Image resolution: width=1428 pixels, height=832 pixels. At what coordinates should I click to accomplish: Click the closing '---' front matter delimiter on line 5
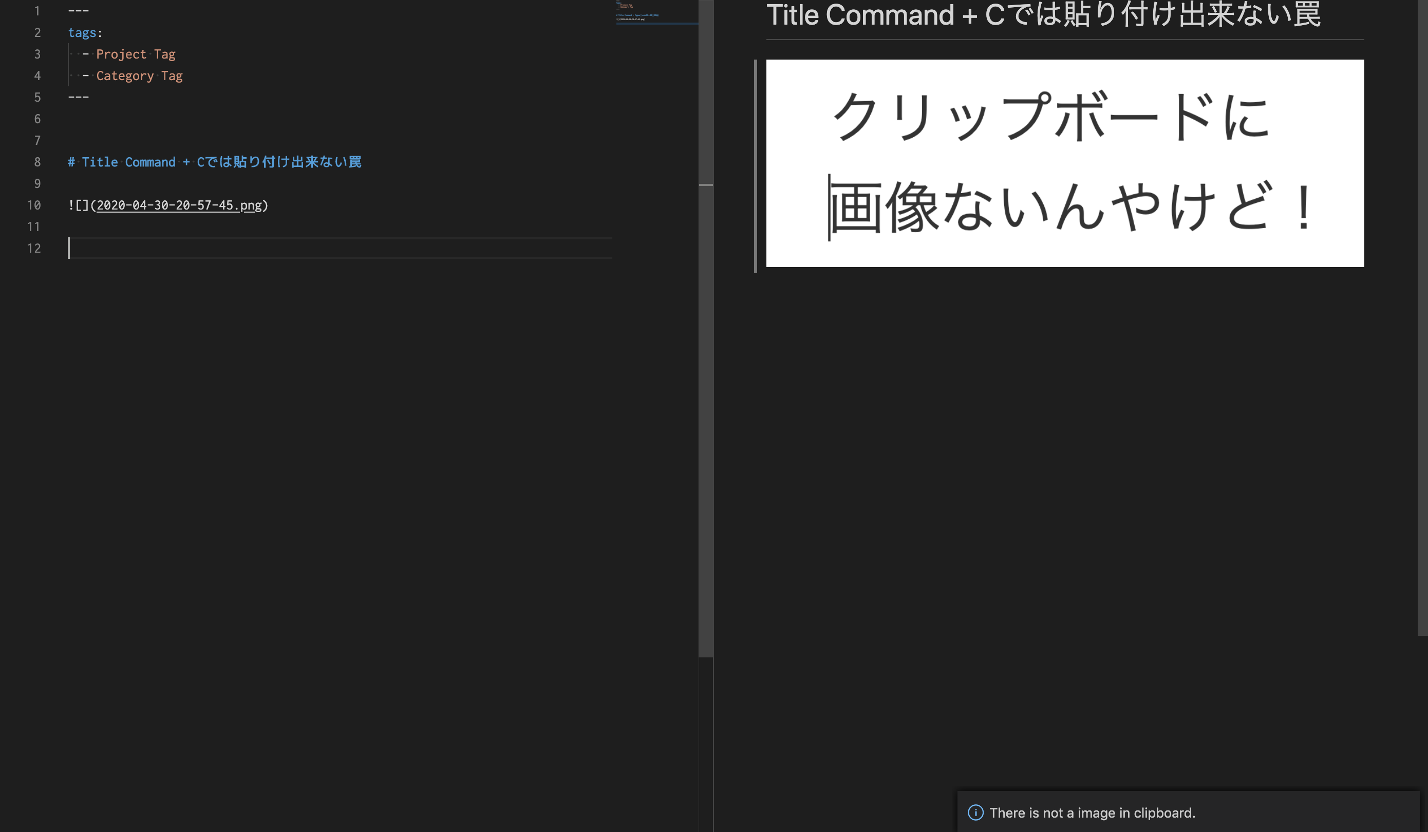click(x=78, y=98)
